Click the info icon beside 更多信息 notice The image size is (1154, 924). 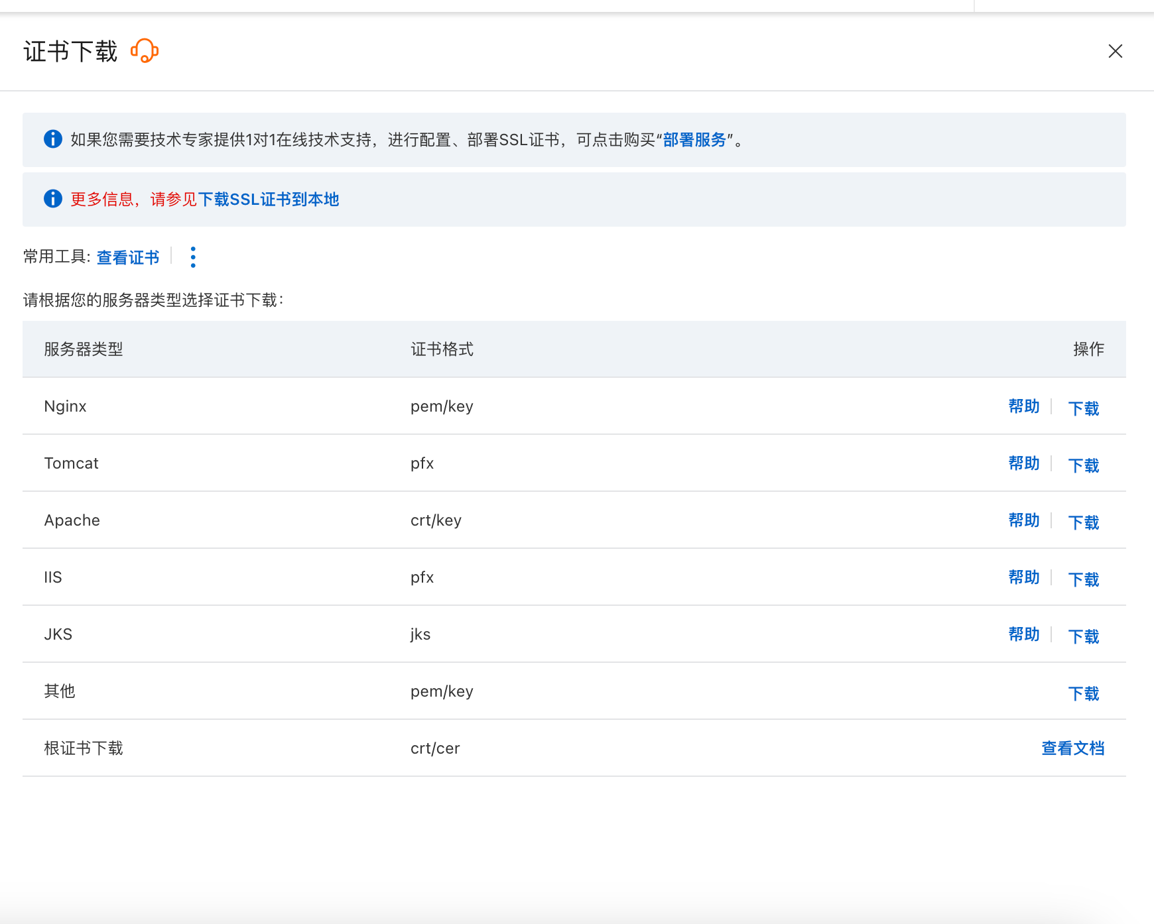click(53, 199)
